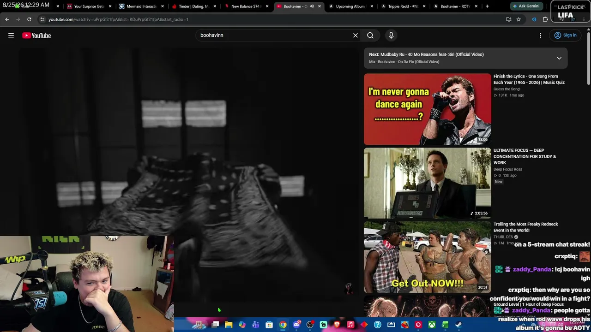Reload the page with the refresh button
This screenshot has height=332, width=591.
click(29, 19)
